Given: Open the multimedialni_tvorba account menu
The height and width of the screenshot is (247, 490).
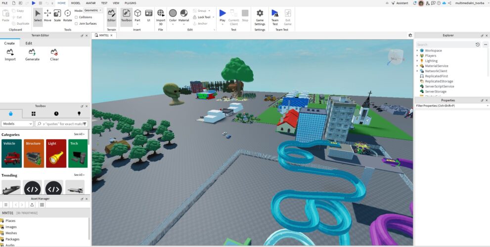Looking at the screenshot, I should click(x=471, y=3).
